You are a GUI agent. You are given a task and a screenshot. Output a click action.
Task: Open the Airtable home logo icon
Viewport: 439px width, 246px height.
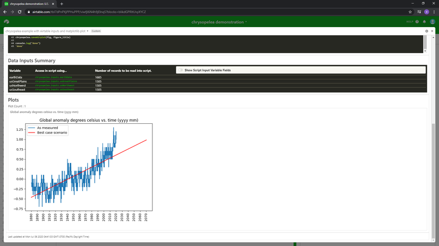pos(7,22)
